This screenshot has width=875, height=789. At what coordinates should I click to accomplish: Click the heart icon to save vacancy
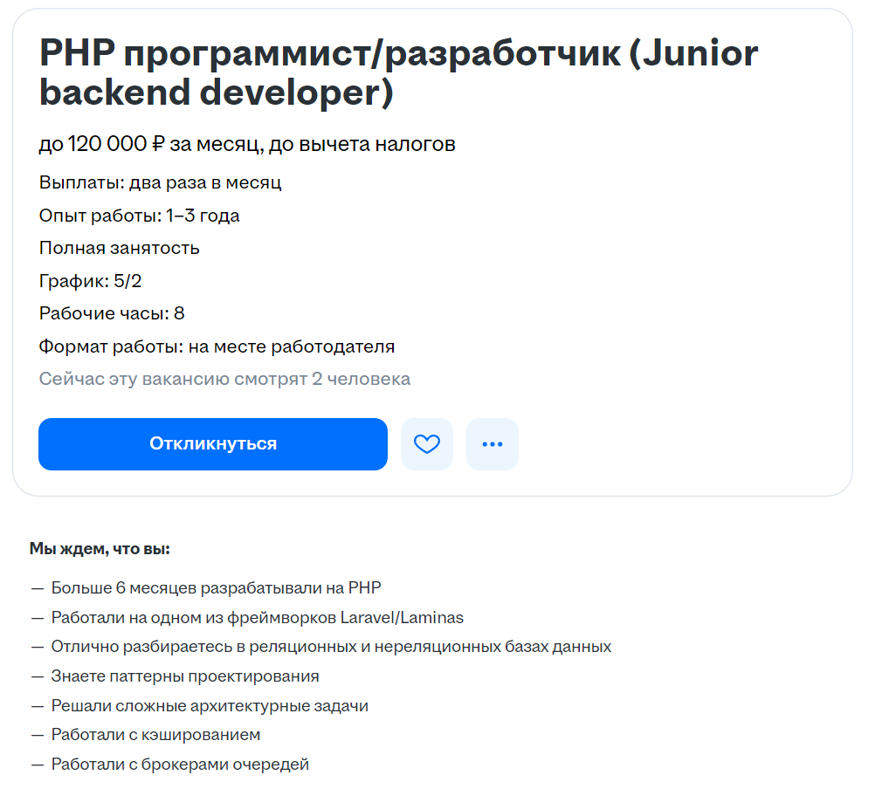(427, 444)
